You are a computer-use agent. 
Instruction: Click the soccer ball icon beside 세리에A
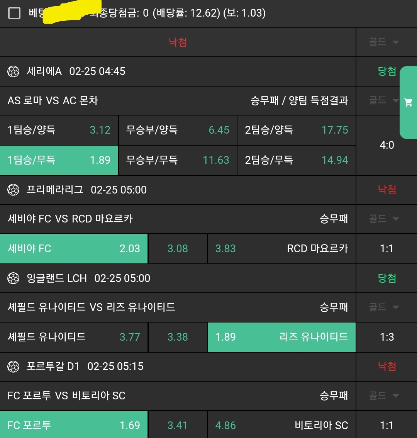tap(14, 71)
